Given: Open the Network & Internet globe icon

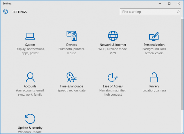Looking at the screenshot, I should coord(113,36).
